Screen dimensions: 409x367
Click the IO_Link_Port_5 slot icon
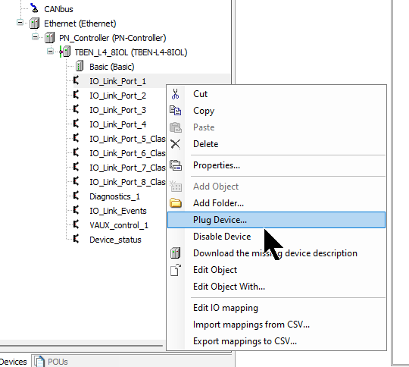tap(76, 138)
